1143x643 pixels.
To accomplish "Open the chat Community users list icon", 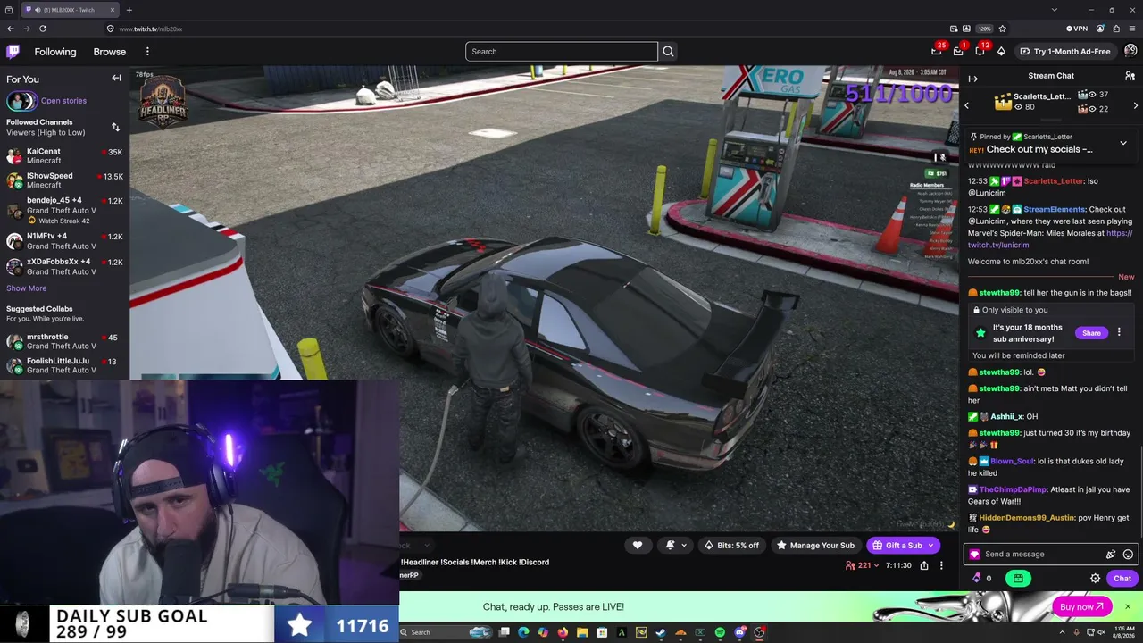I will [1130, 77].
